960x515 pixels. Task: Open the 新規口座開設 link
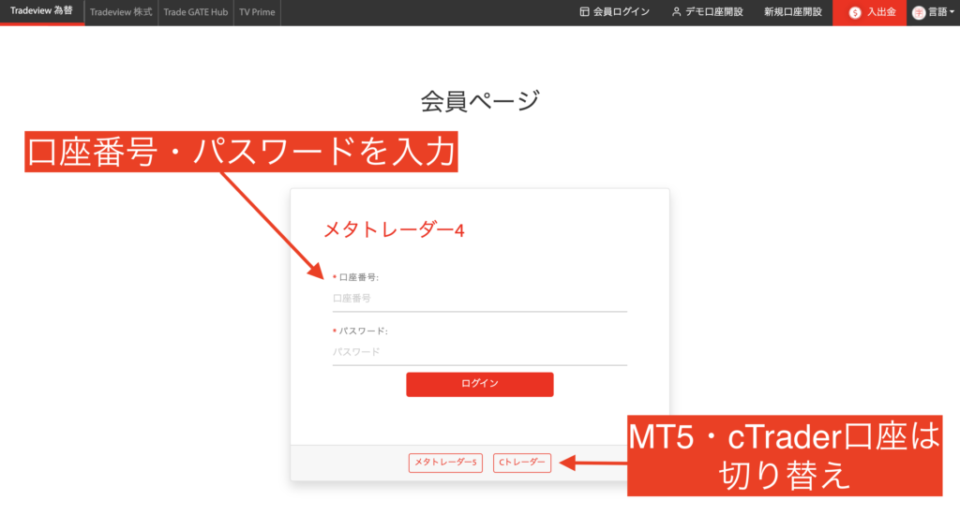click(x=793, y=12)
